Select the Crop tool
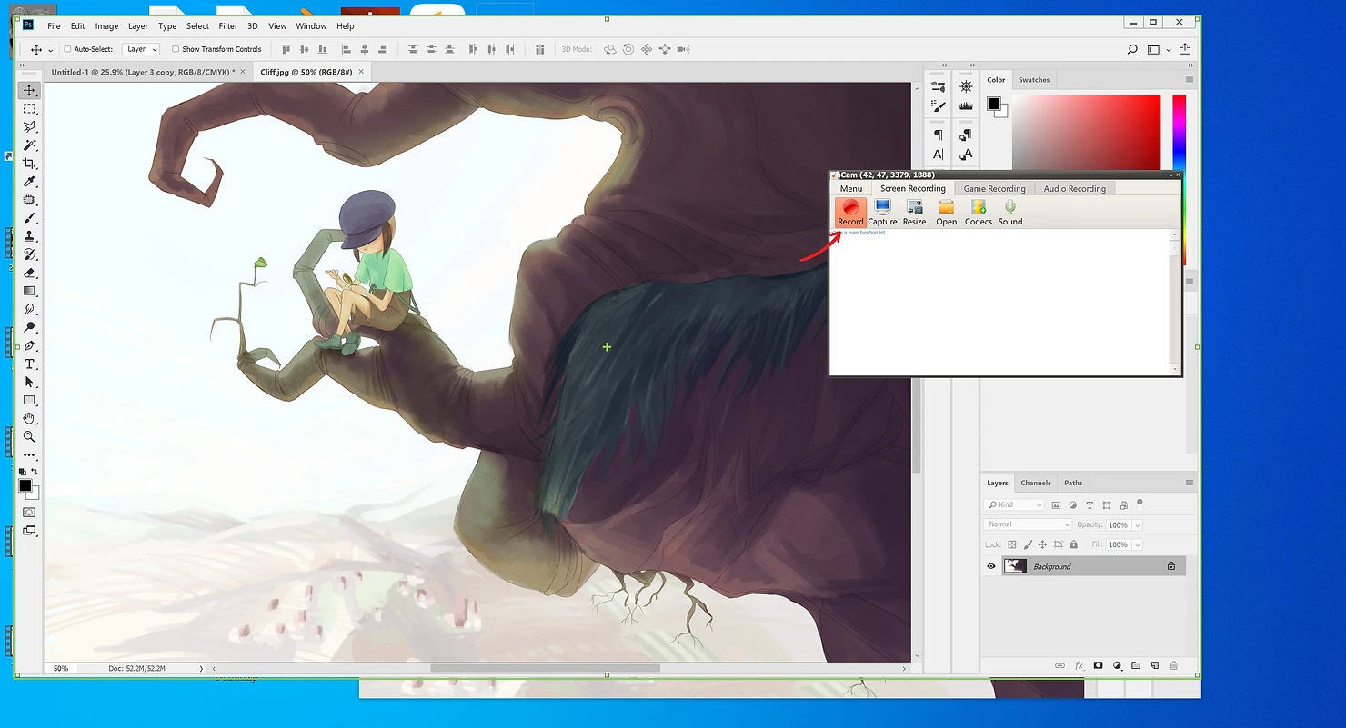The height and width of the screenshot is (728, 1346). point(29,163)
